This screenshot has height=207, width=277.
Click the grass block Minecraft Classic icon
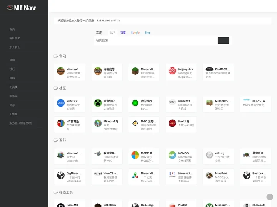pyautogui.click(x=135, y=71)
